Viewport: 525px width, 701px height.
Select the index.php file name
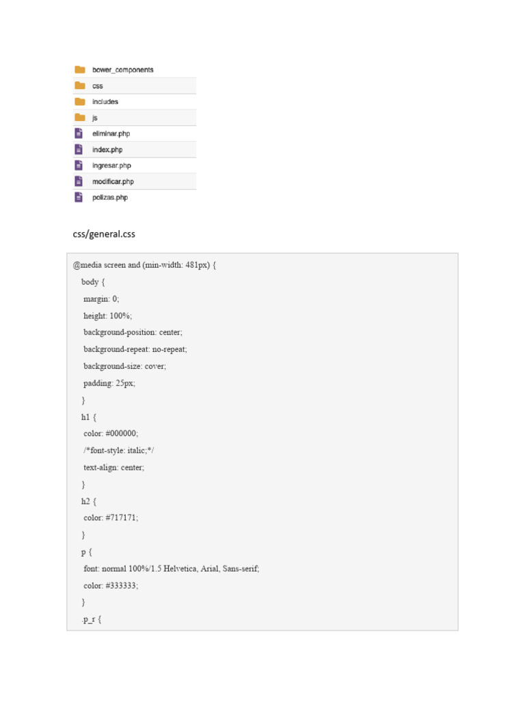pyautogui.click(x=107, y=149)
